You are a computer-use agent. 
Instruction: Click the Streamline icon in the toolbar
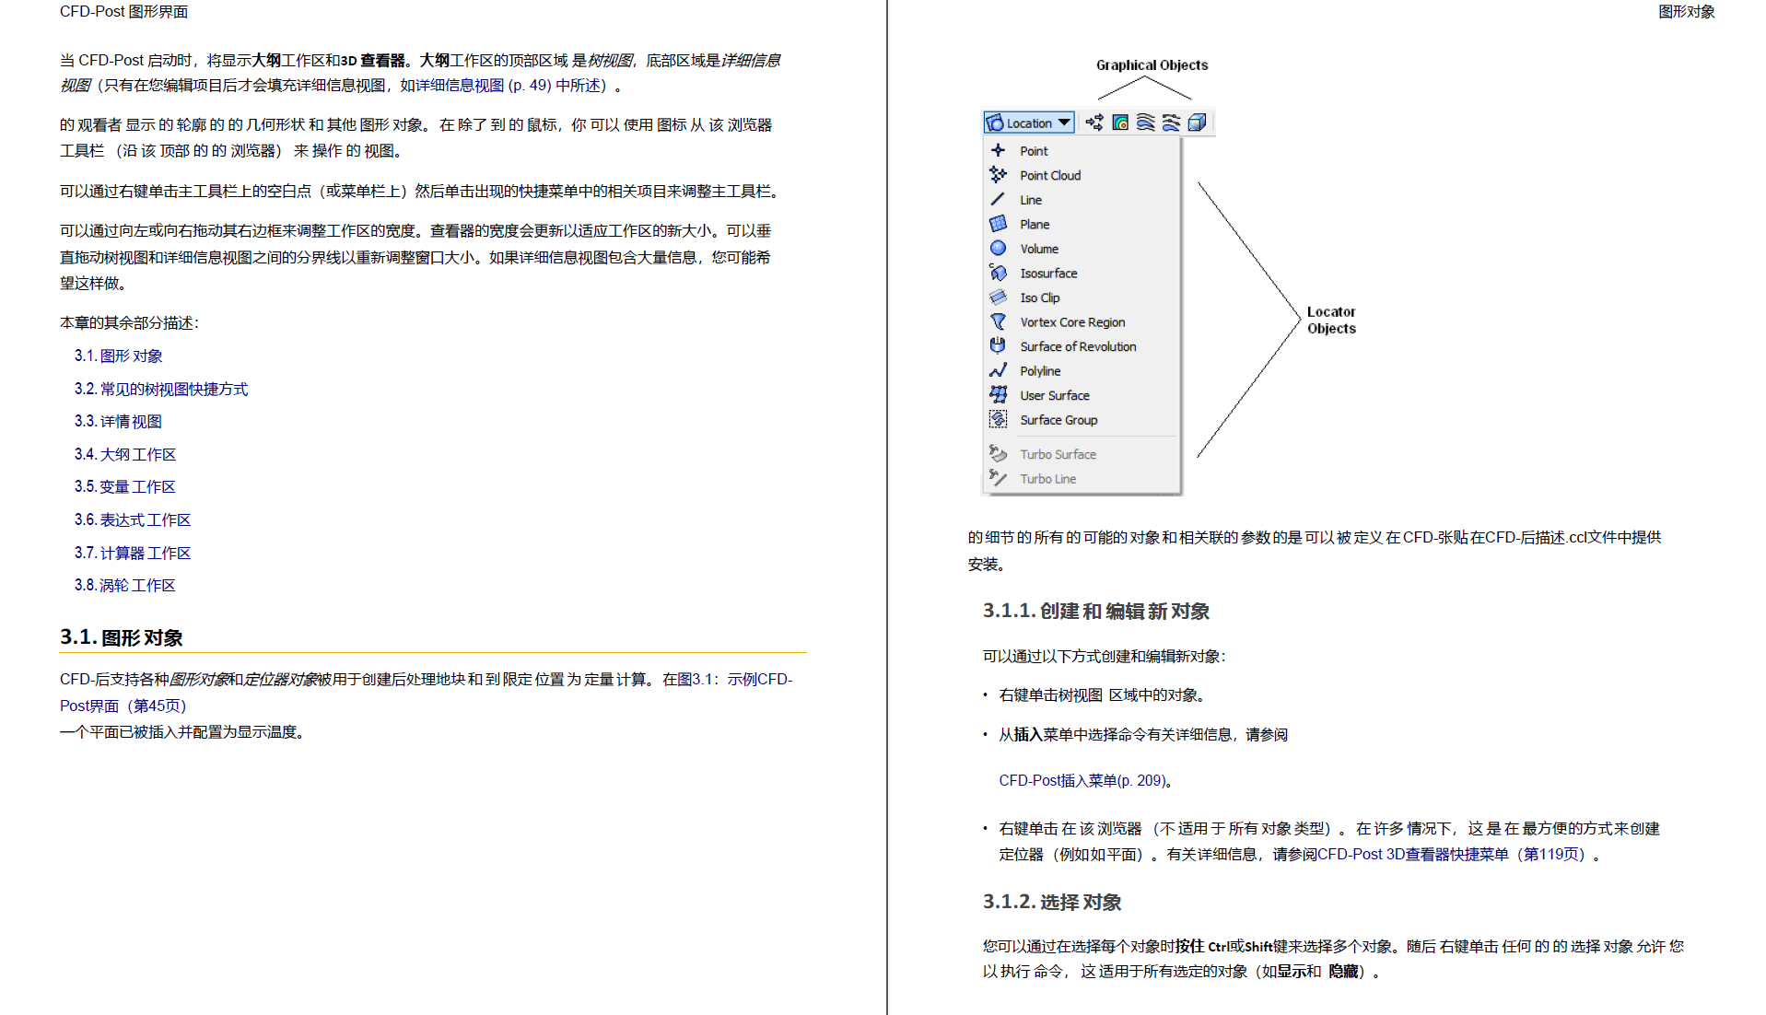pos(1145,122)
